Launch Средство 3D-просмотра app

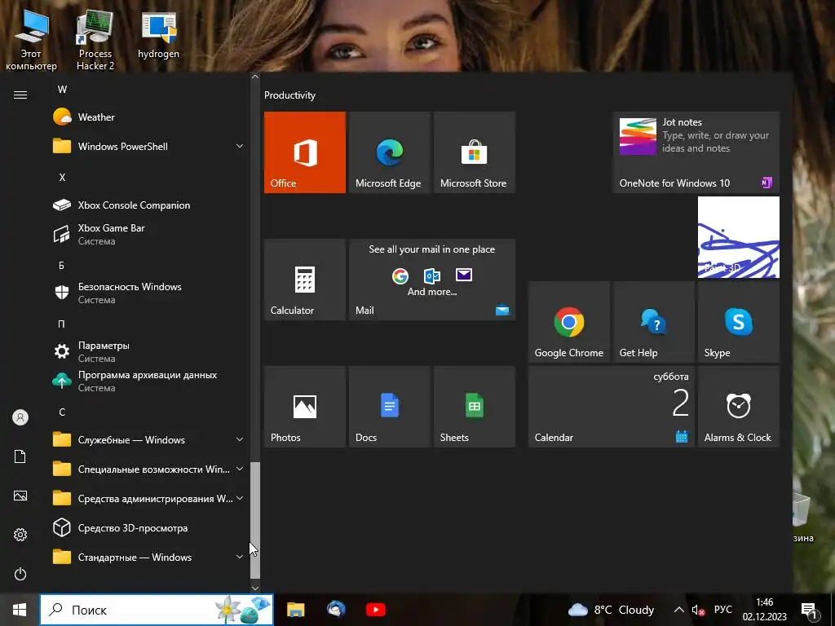(149, 528)
